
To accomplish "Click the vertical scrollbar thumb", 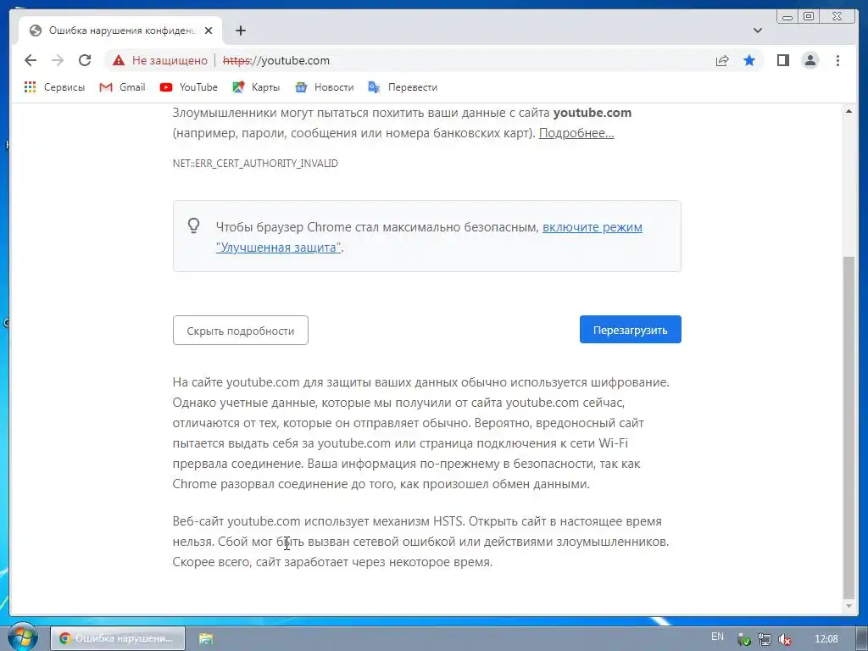I will tap(849, 427).
